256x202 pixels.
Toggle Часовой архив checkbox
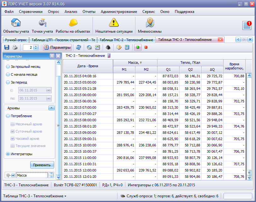12,139
